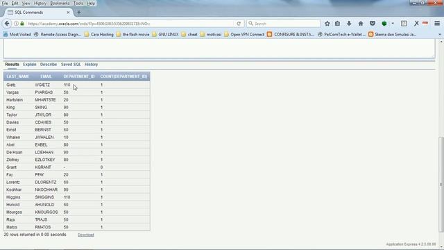Select the KGRANT email cell
The height and width of the screenshot is (250, 444).
click(43, 167)
